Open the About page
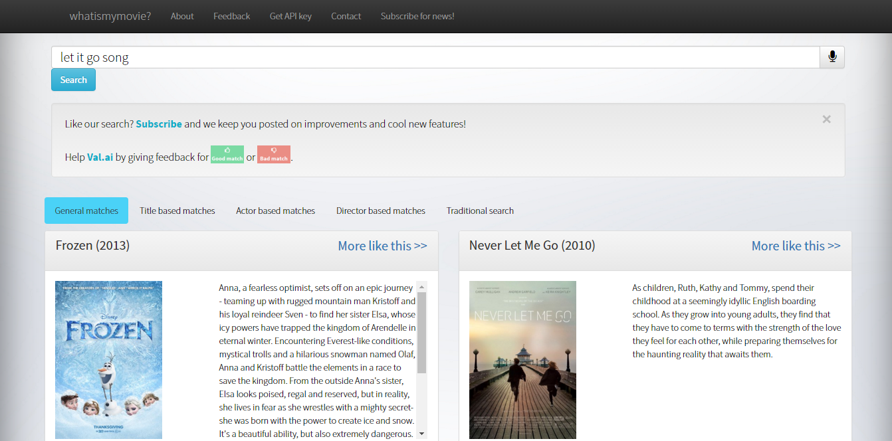 [x=182, y=16]
